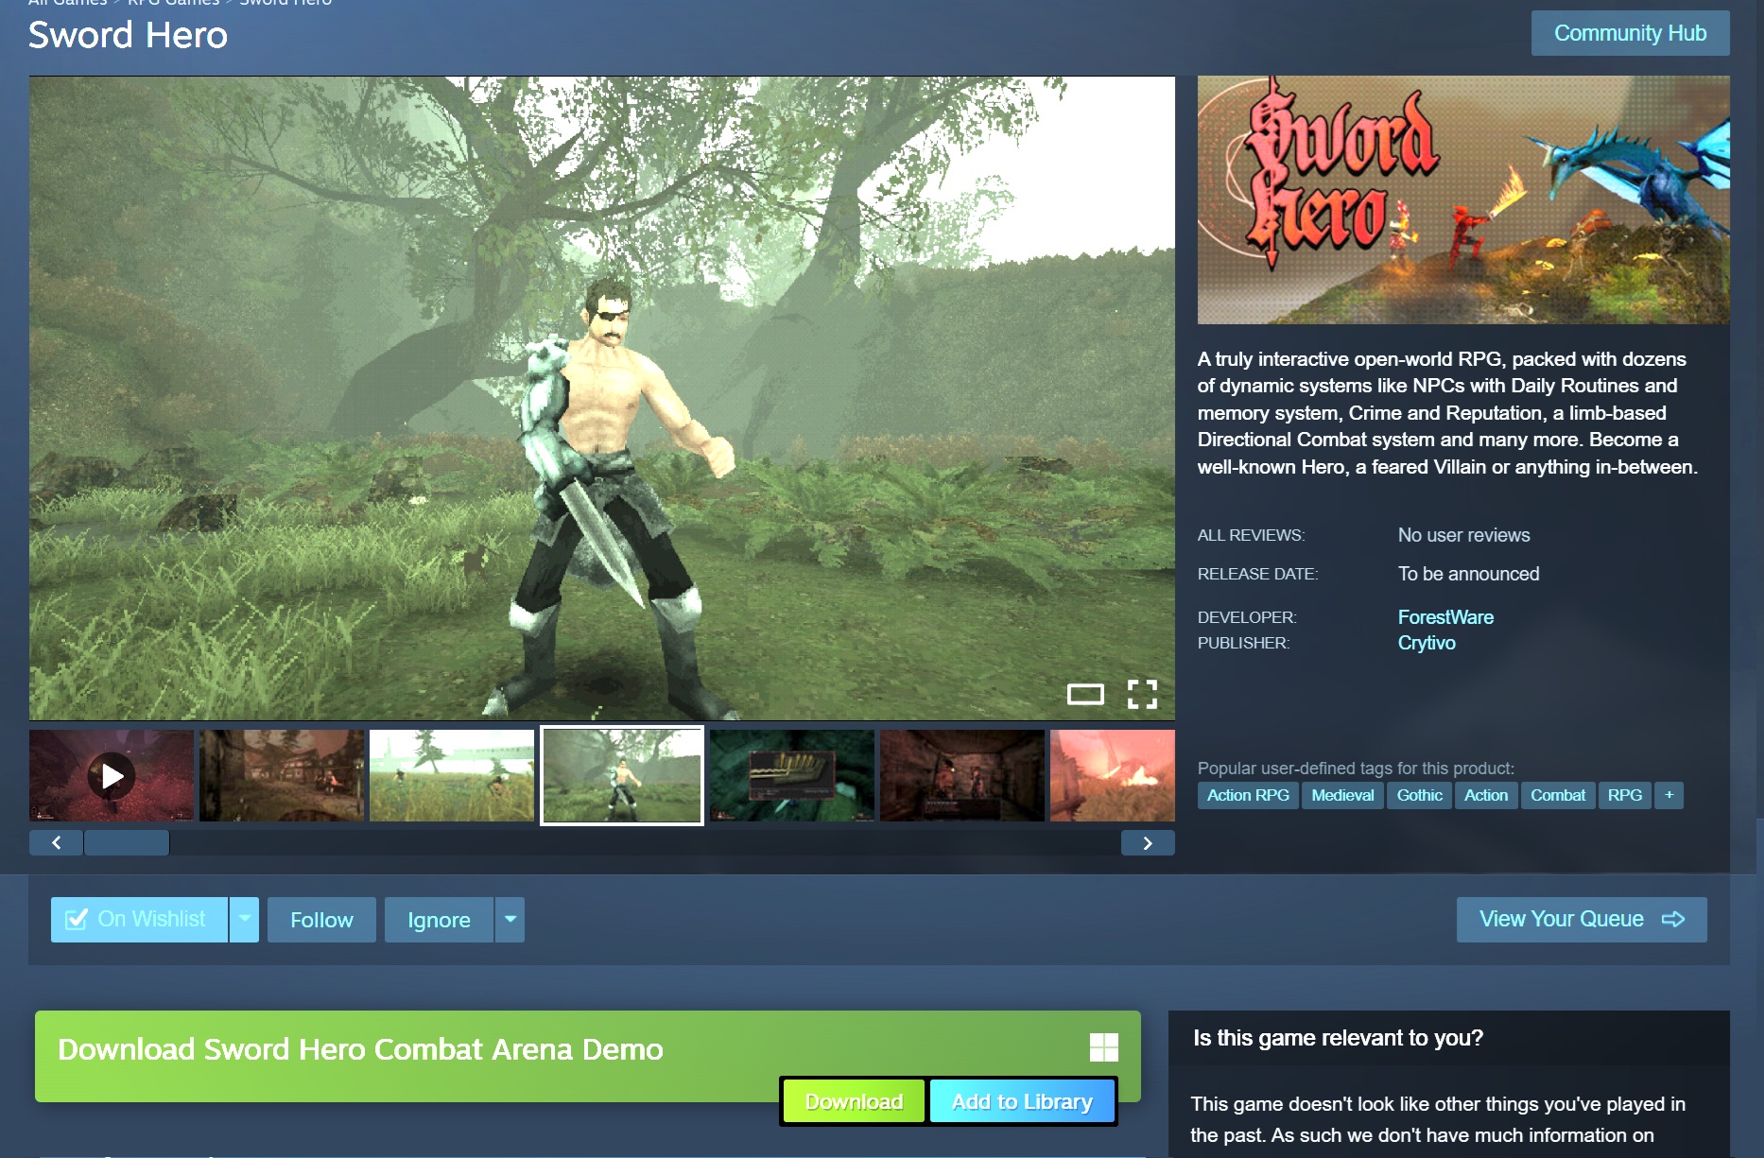Click the thumbnail strip scrollbar handle

127,842
